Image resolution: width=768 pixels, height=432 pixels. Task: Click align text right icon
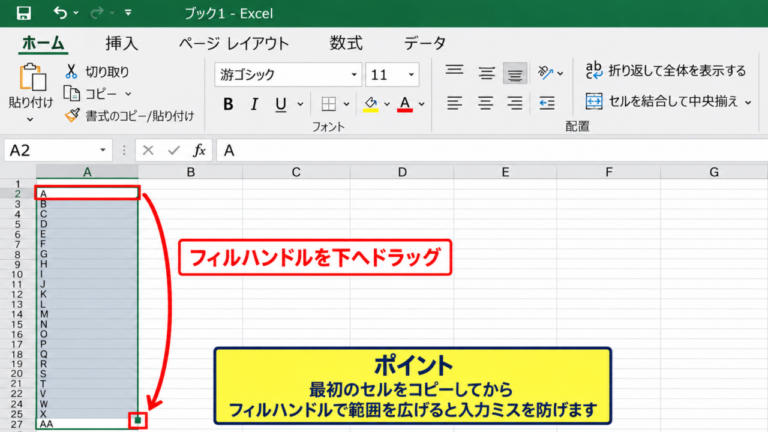515,103
